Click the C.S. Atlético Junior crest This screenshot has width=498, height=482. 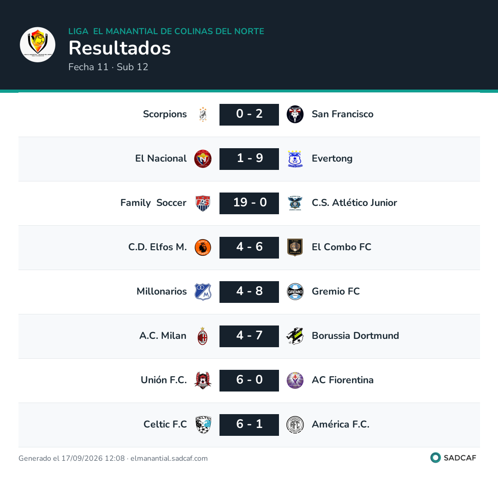coord(295,203)
